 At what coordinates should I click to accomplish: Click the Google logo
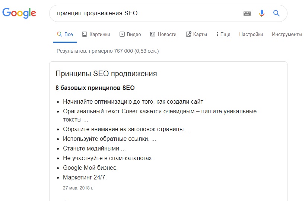19,13
